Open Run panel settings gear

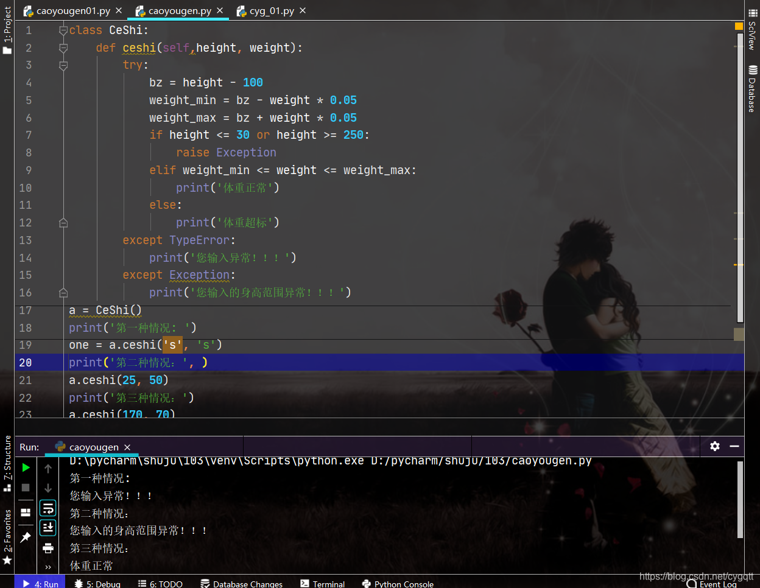(x=715, y=446)
